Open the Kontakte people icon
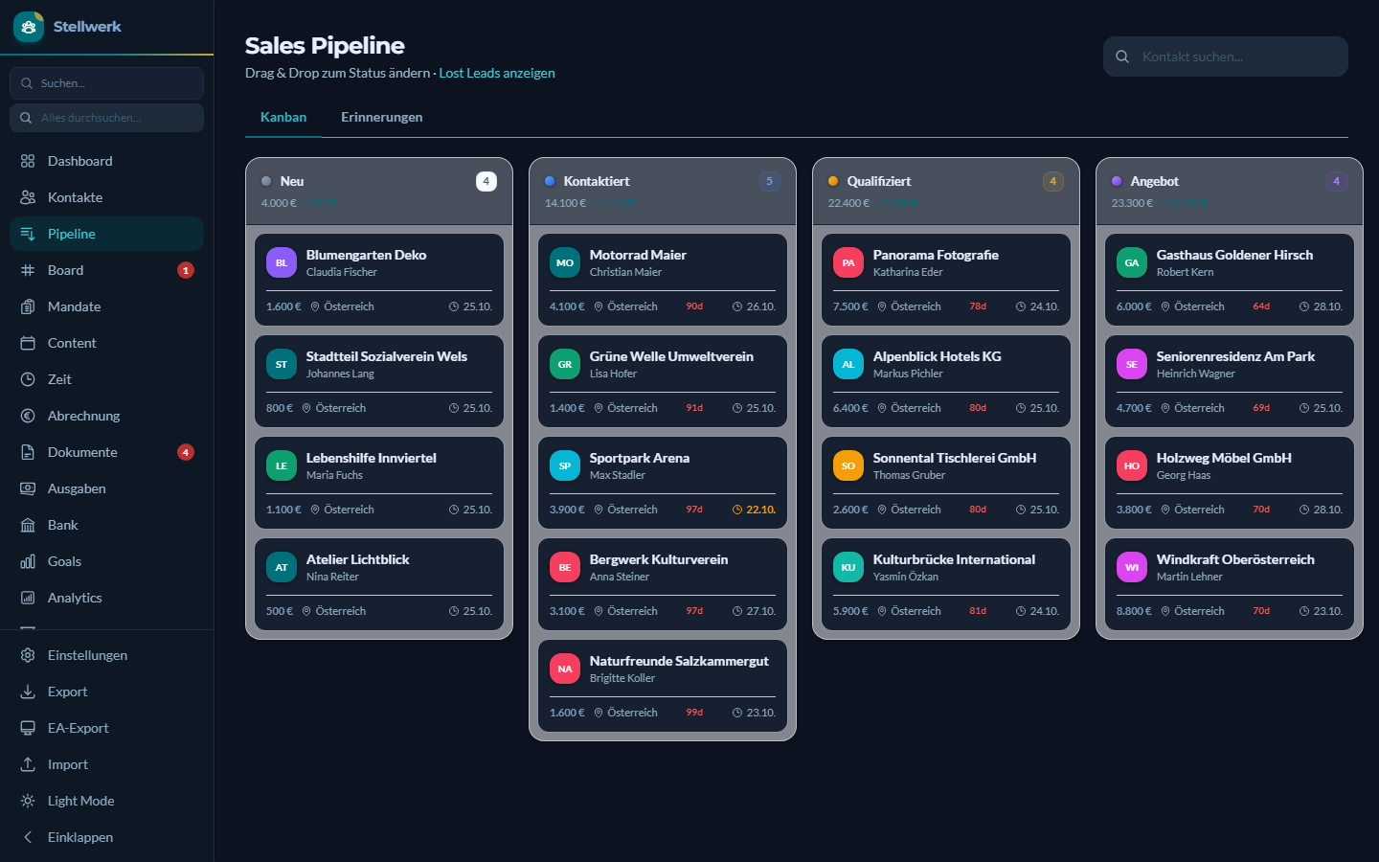The width and height of the screenshot is (1379, 862). (x=28, y=197)
